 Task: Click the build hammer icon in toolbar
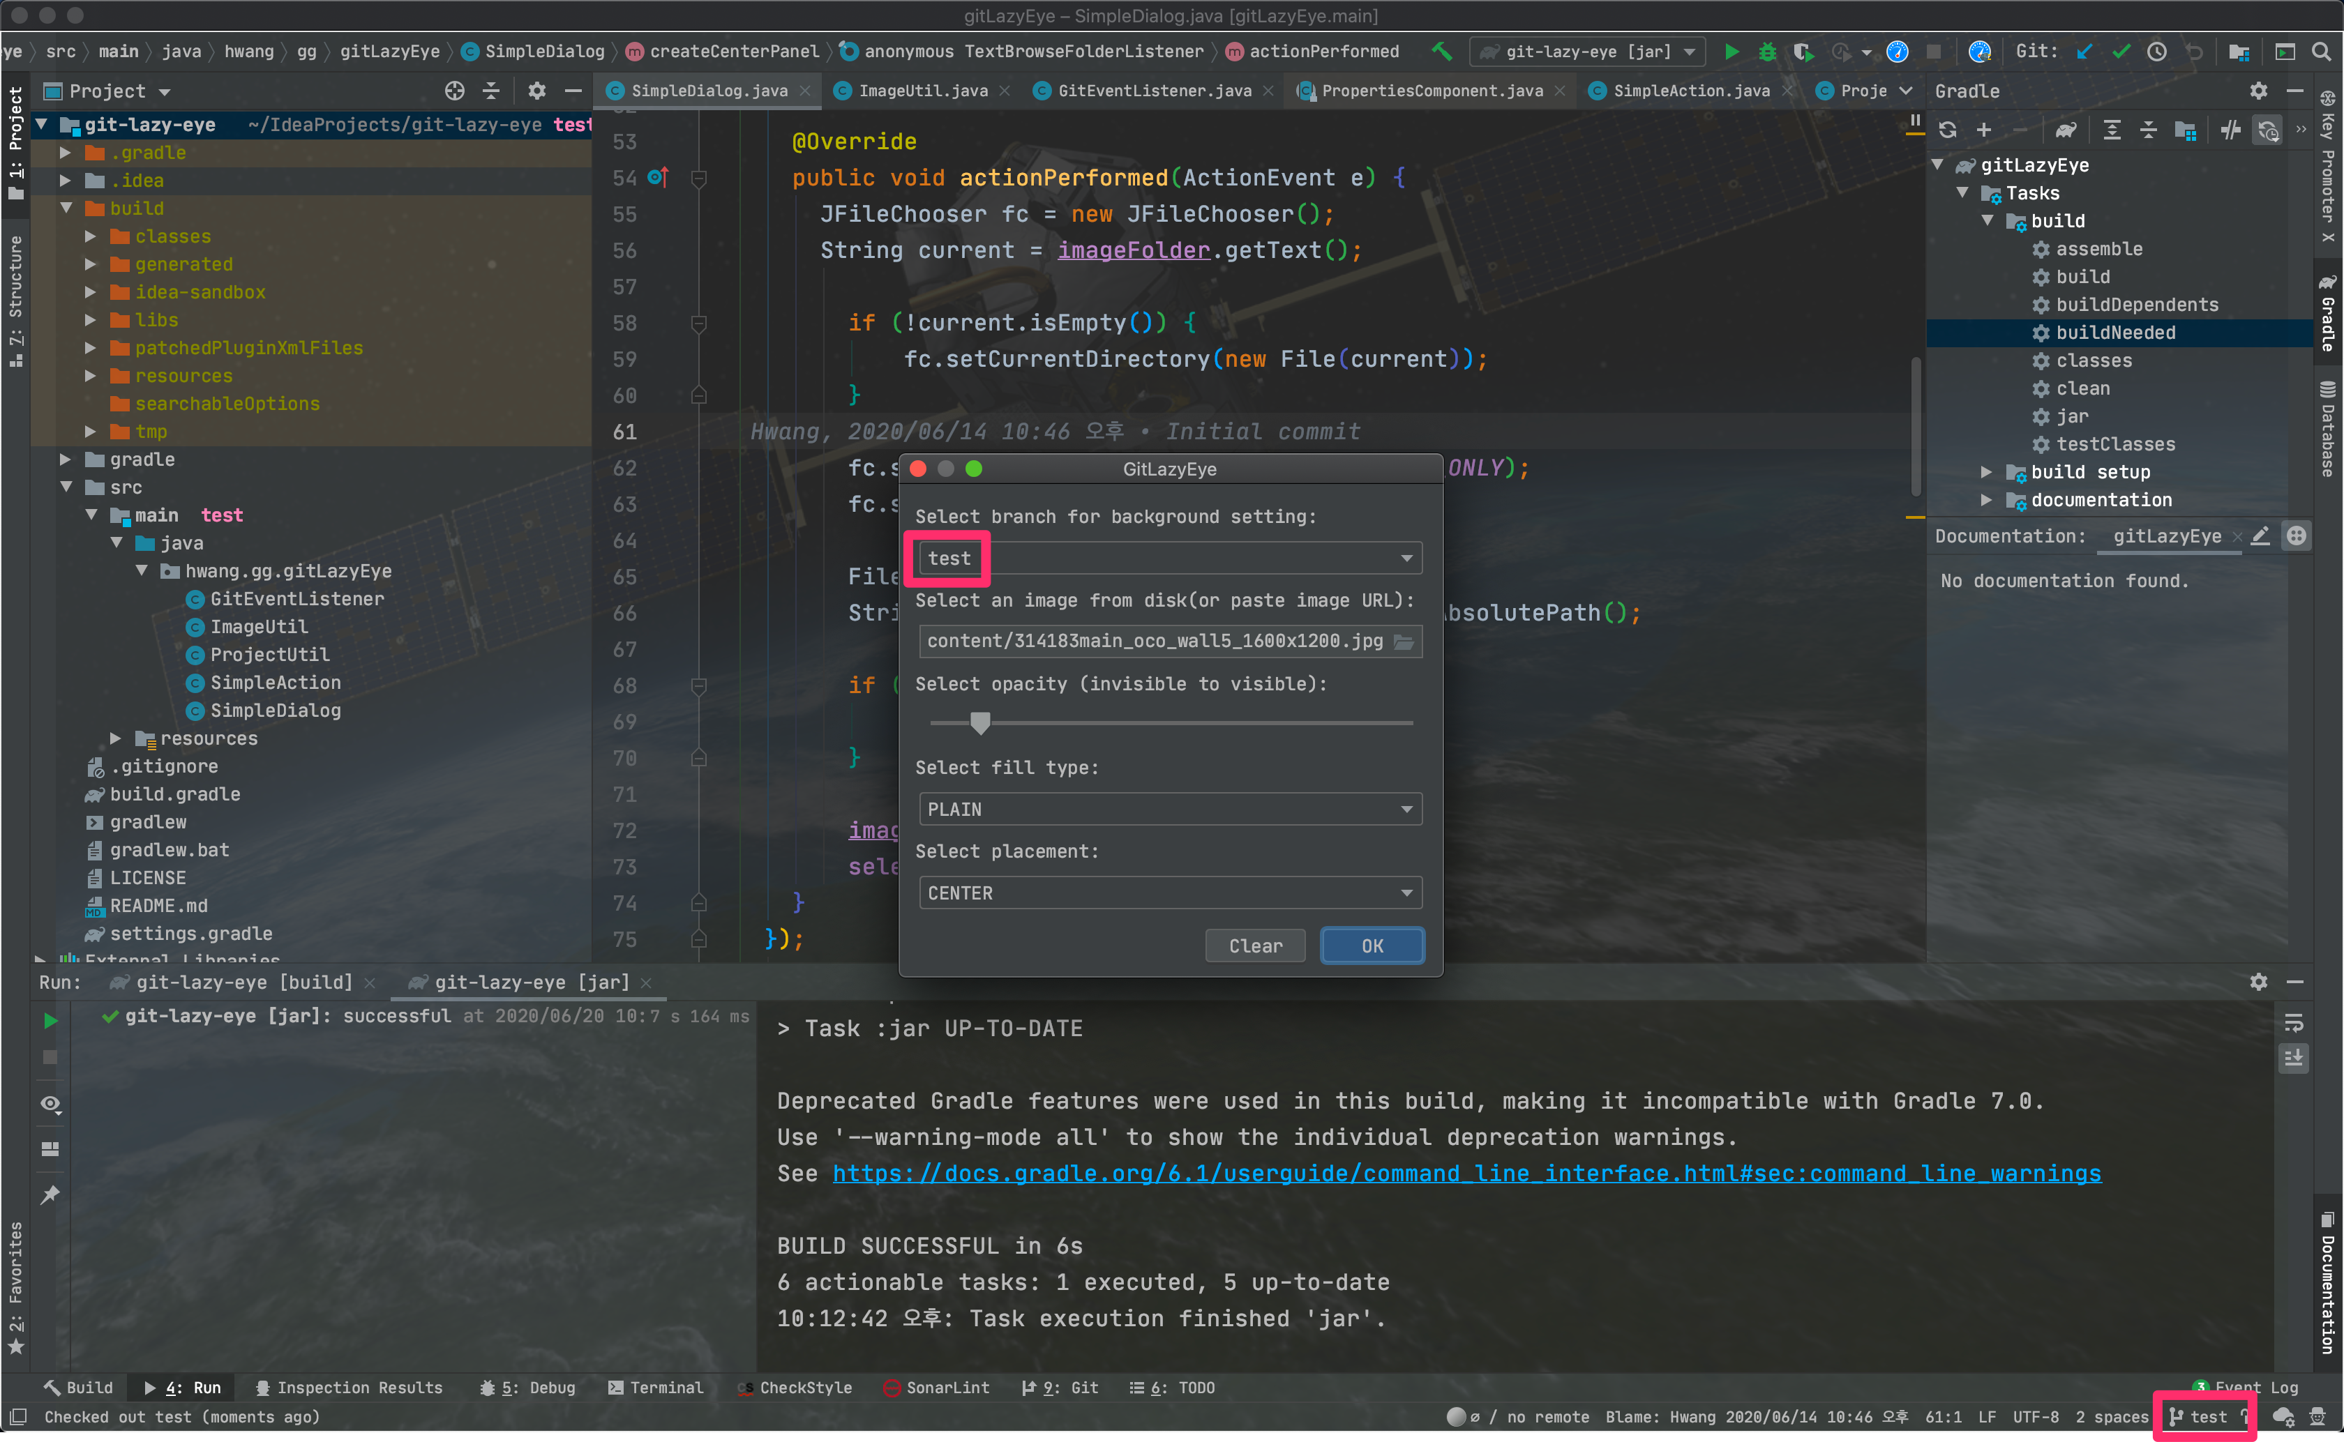pos(1441,52)
